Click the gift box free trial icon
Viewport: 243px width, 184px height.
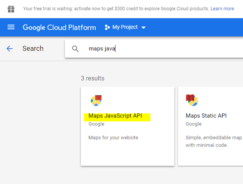[x=11, y=9]
